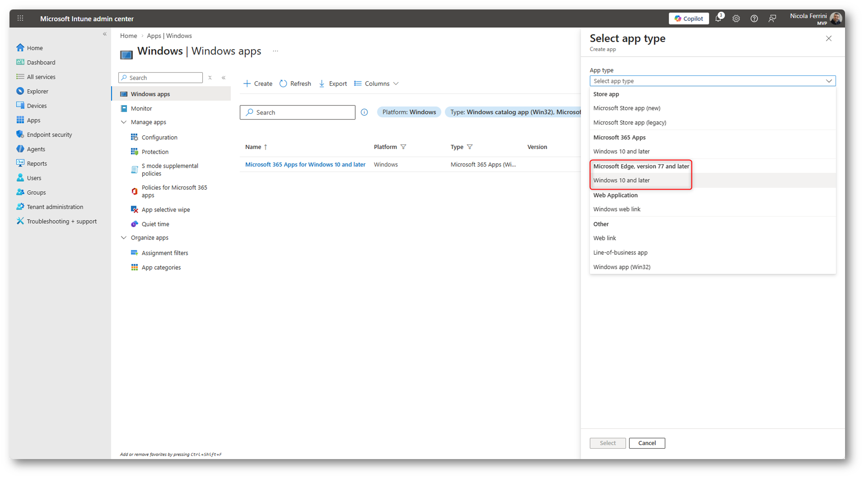
Task: Click the feedback icon in header
Action: tap(772, 18)
